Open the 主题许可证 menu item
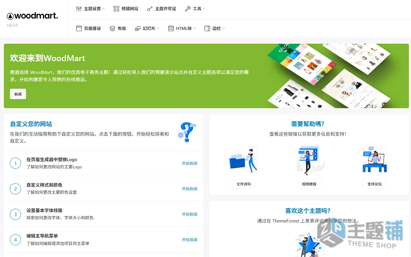The height and width of the screenshot is (257, 411). pos(162,9)
